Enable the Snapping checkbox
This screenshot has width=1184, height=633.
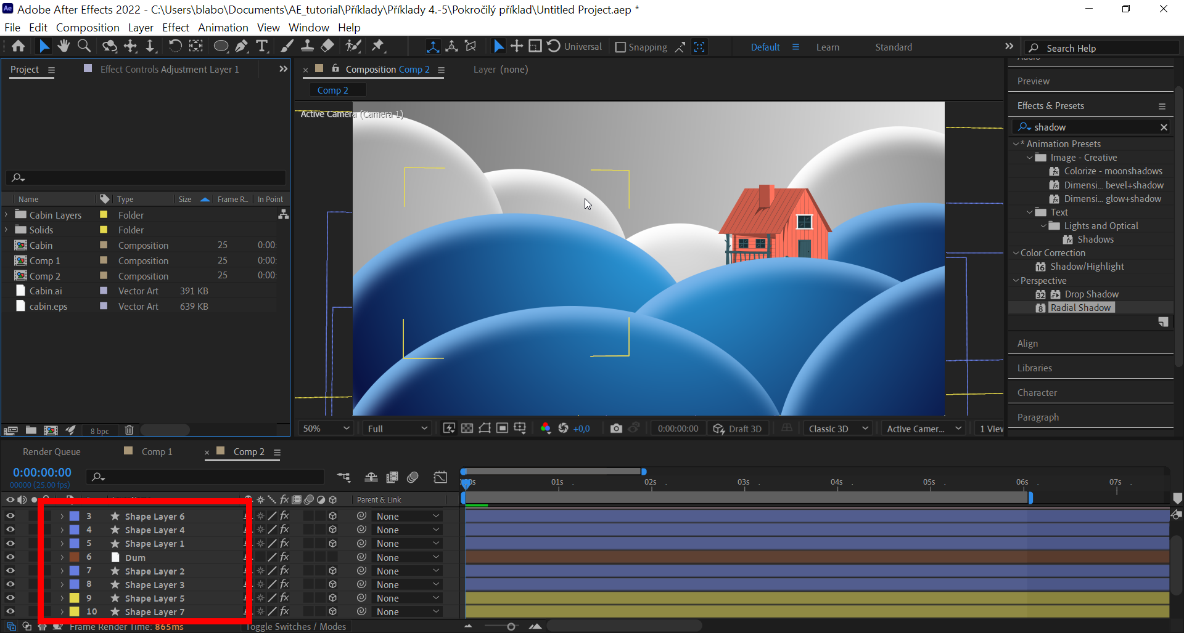620,47
